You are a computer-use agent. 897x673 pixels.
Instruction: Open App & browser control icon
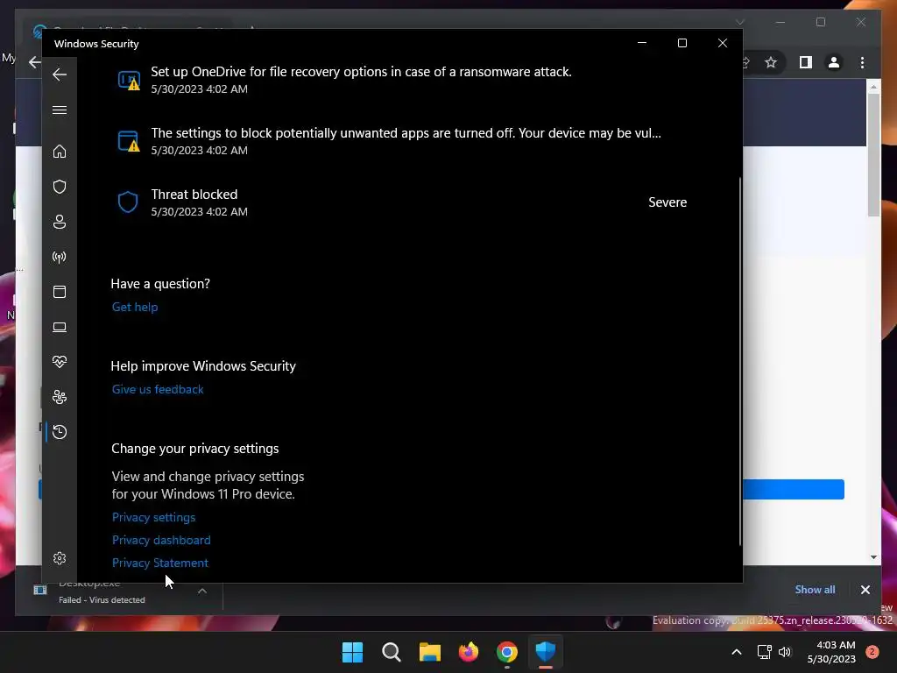coord(60,292)
